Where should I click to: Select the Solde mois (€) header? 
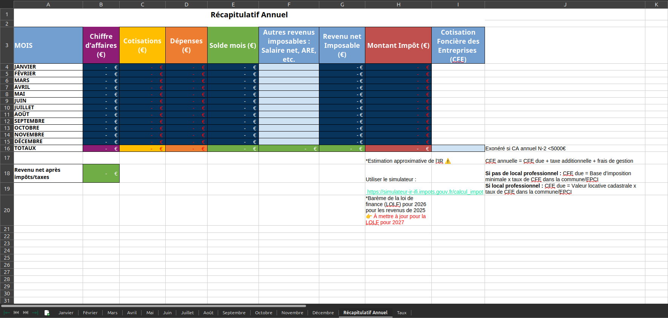[x=233, y=45]
